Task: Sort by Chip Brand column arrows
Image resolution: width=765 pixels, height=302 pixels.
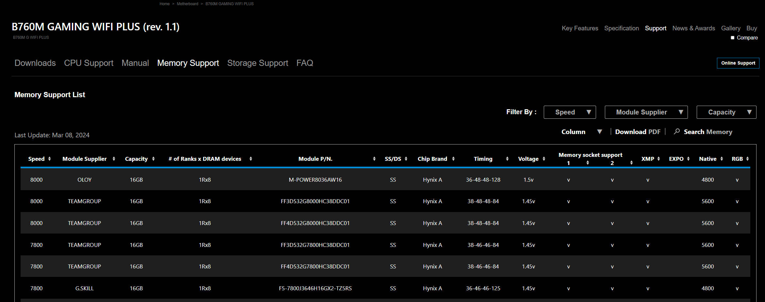Action: (453, 159)
